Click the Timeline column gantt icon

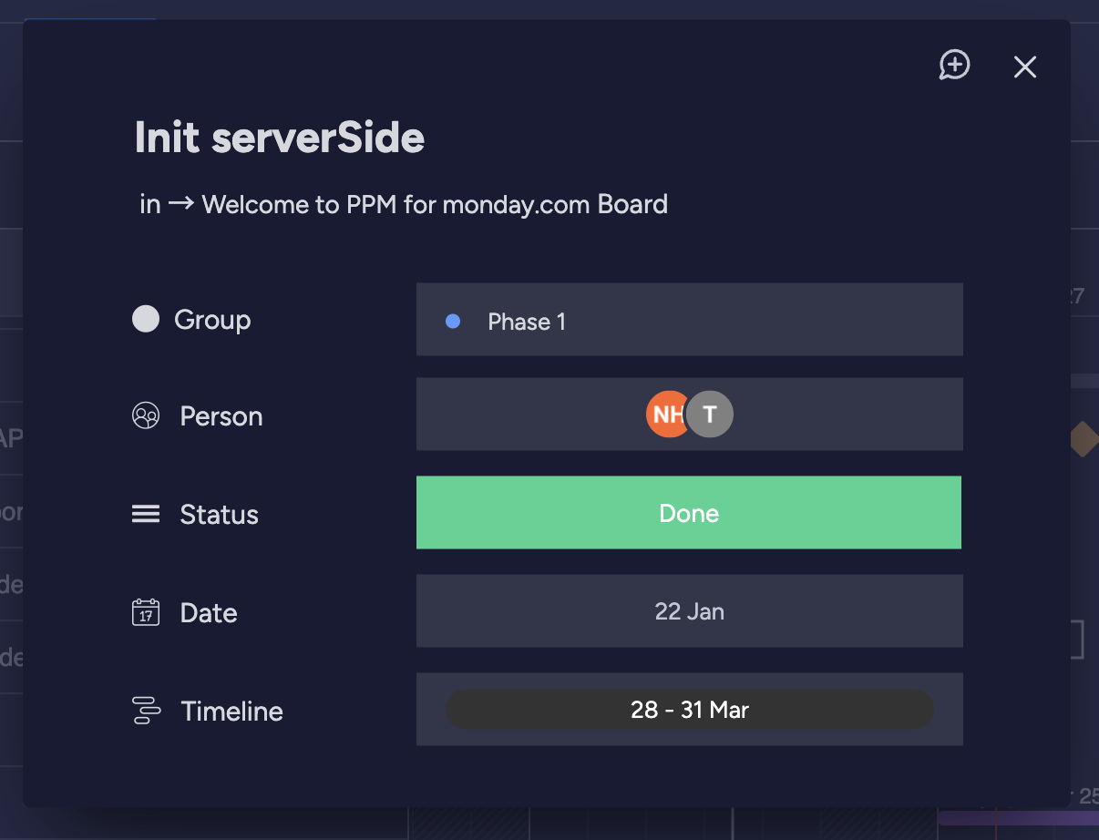(146, 711)
